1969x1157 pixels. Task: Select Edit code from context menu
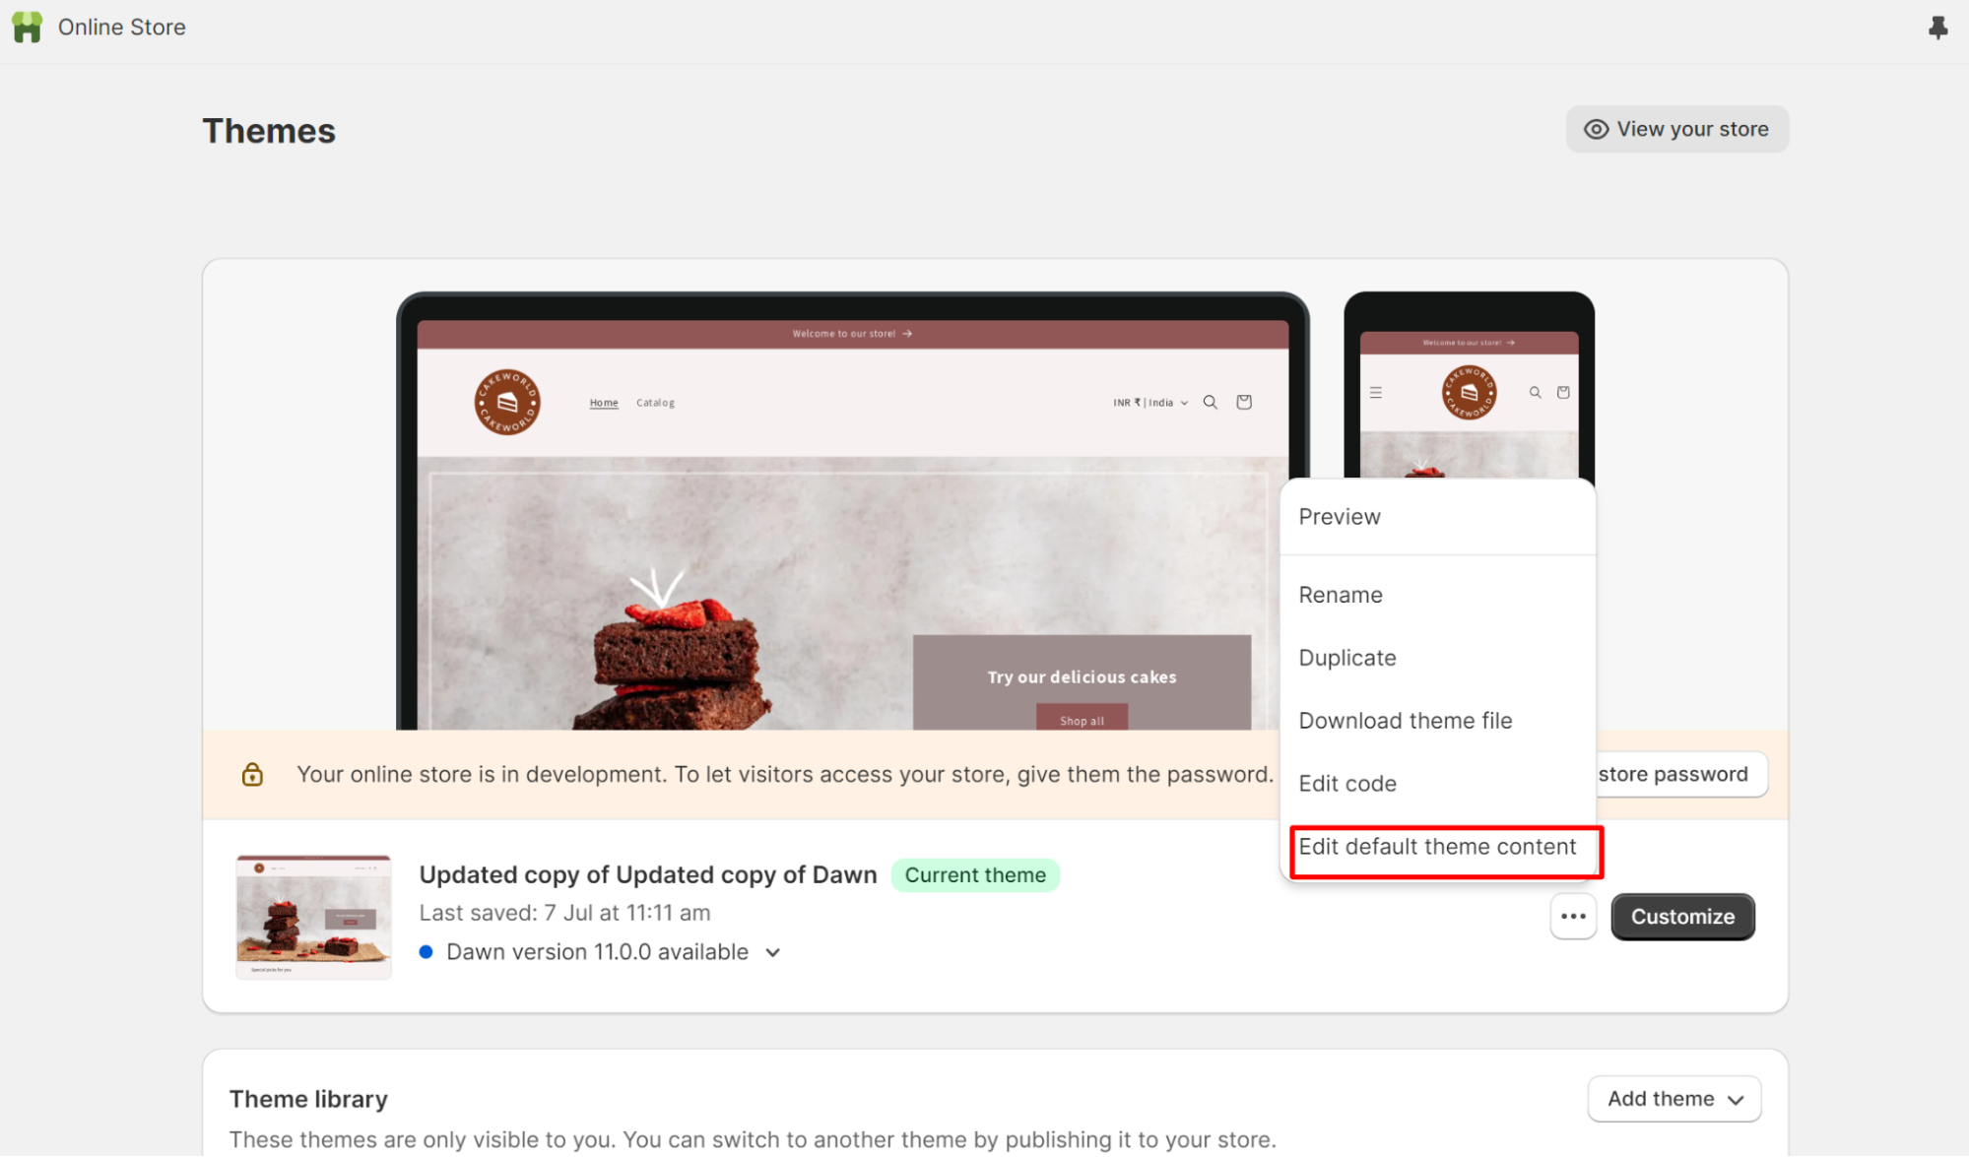(1347, 783)
